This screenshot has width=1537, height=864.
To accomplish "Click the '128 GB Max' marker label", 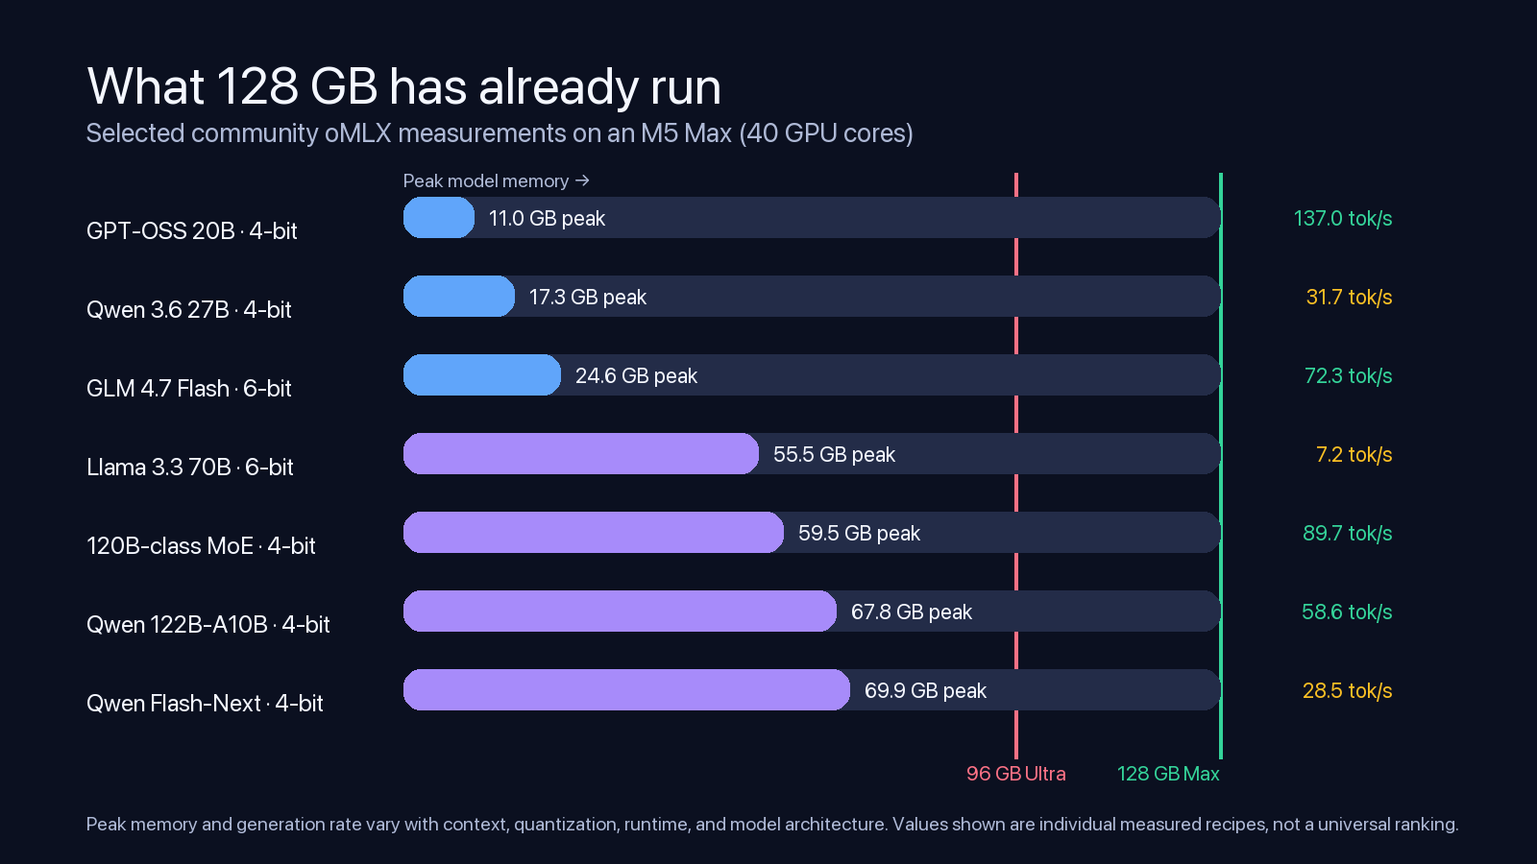I will tap(1168, 774).
